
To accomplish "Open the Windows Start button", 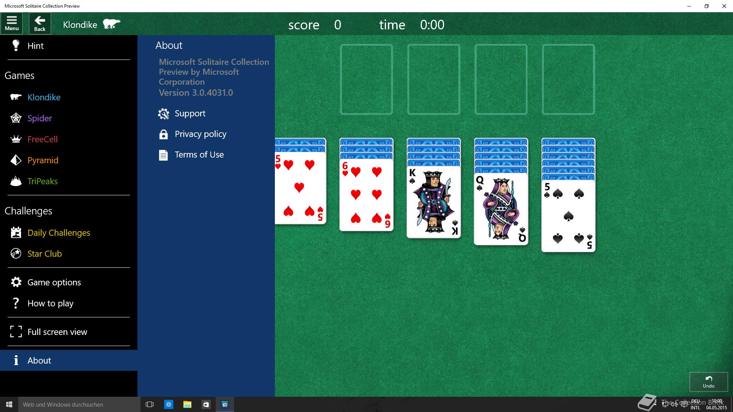I will click(x=9, y=404).
